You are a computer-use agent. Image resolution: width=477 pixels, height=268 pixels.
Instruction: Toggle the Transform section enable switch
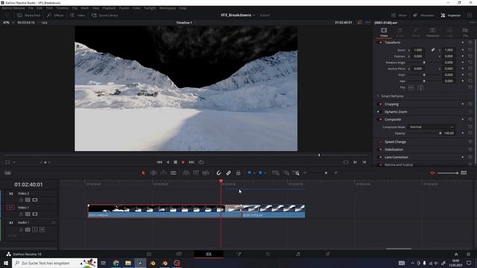380,42
